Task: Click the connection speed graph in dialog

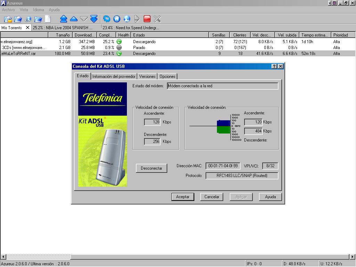Action: point(215,127)
